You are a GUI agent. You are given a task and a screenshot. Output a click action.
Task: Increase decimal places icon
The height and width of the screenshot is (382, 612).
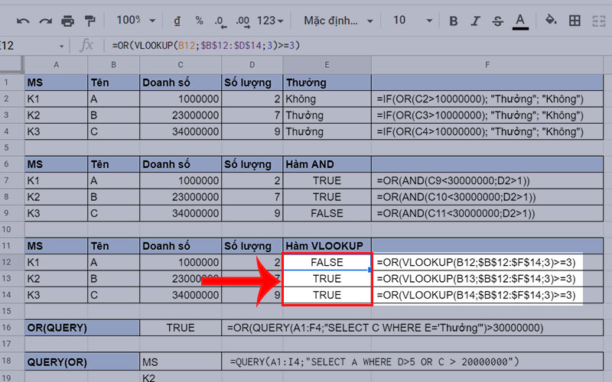[243, 20]
